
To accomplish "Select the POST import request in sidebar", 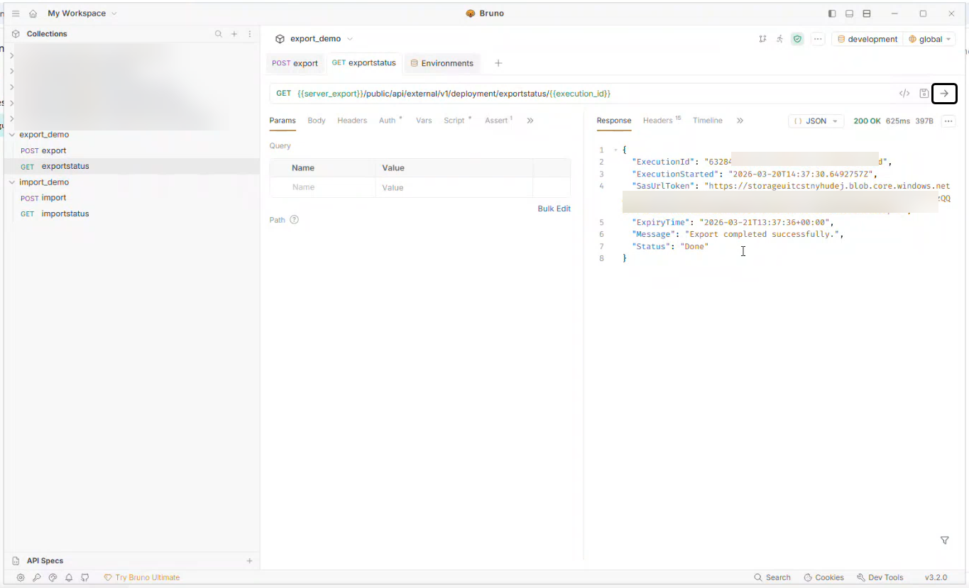I will pos(131,198).
